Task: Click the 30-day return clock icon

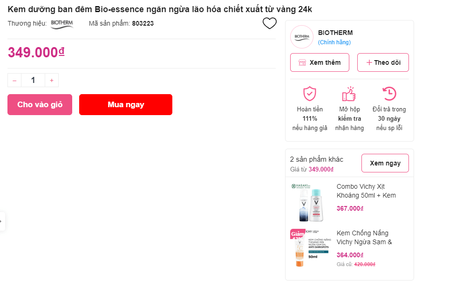Action: 389,94
